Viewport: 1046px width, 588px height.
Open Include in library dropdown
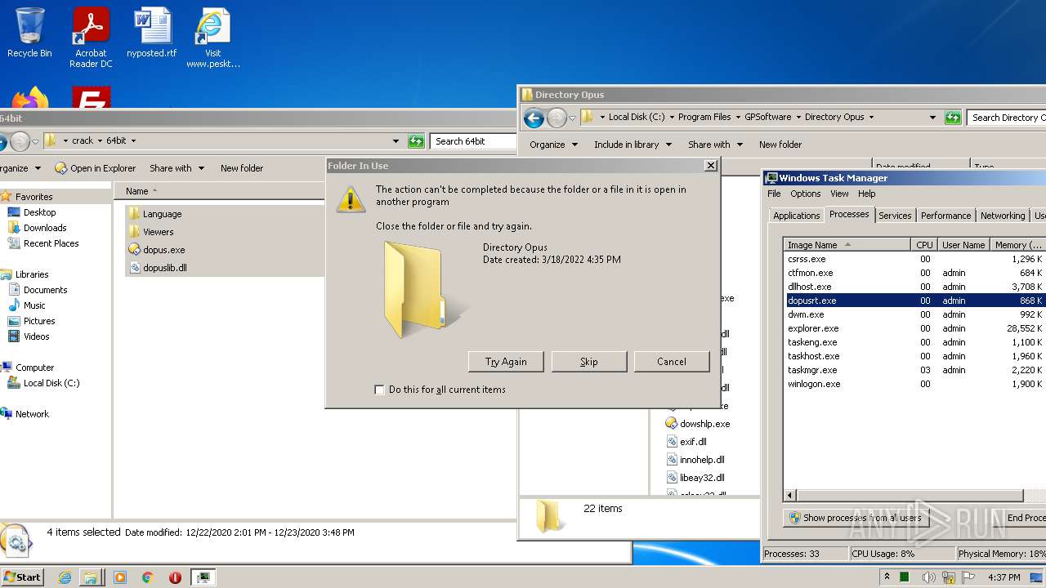coord(633,145)
